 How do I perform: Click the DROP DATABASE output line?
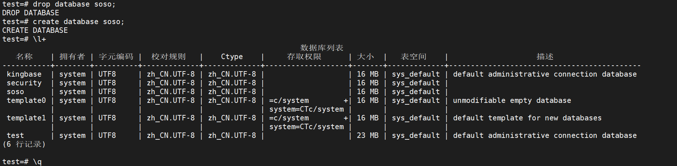point(31,13)
